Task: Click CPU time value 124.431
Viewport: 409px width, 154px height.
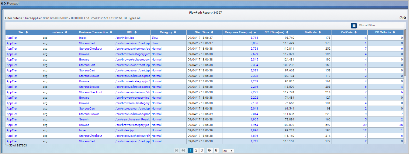Action: [x=289, y=60]
